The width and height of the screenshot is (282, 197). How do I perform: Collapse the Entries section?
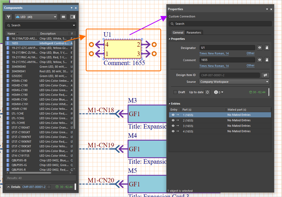click(x=169, y=104)
